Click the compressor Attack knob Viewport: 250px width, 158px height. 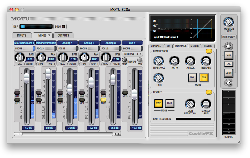point(190,61)
